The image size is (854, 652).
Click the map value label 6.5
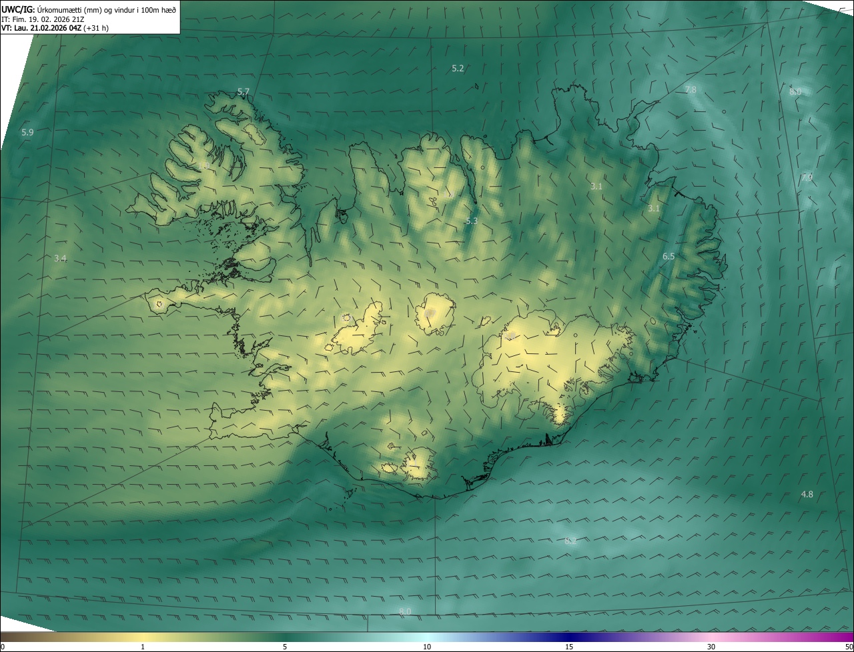click(x=669, y=256)
